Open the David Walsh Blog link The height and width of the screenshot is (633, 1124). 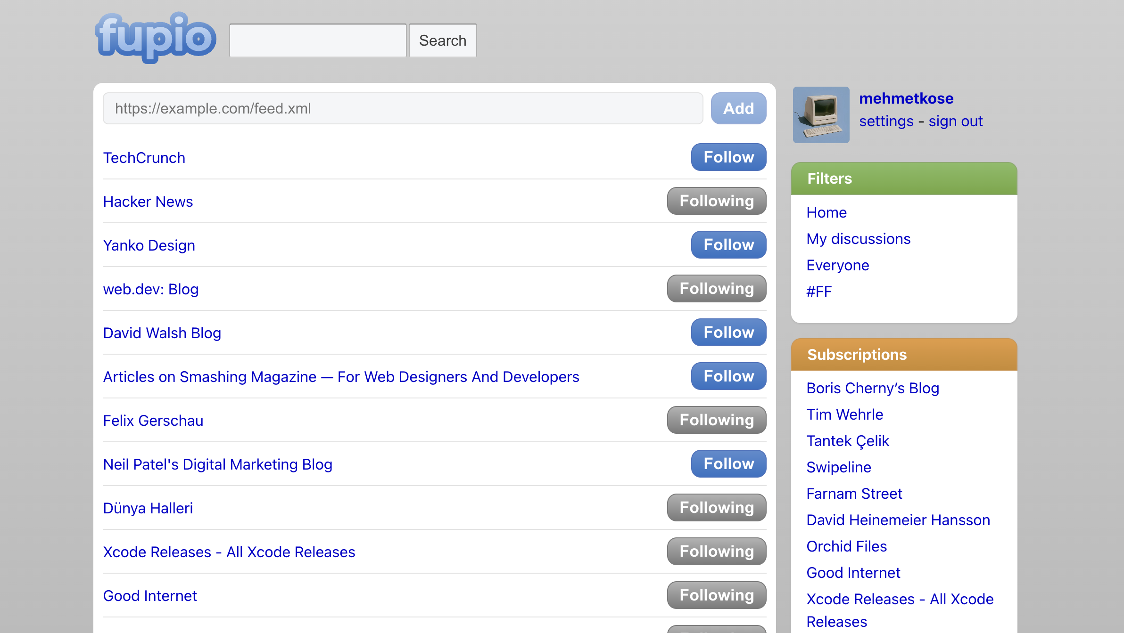162,333
